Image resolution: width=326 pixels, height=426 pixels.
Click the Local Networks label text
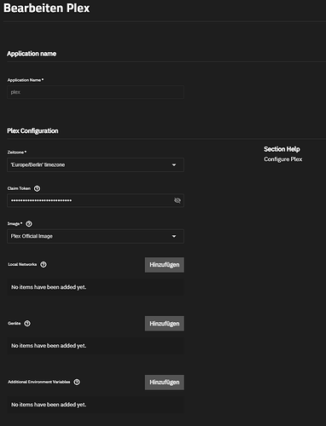coord(22,264)
